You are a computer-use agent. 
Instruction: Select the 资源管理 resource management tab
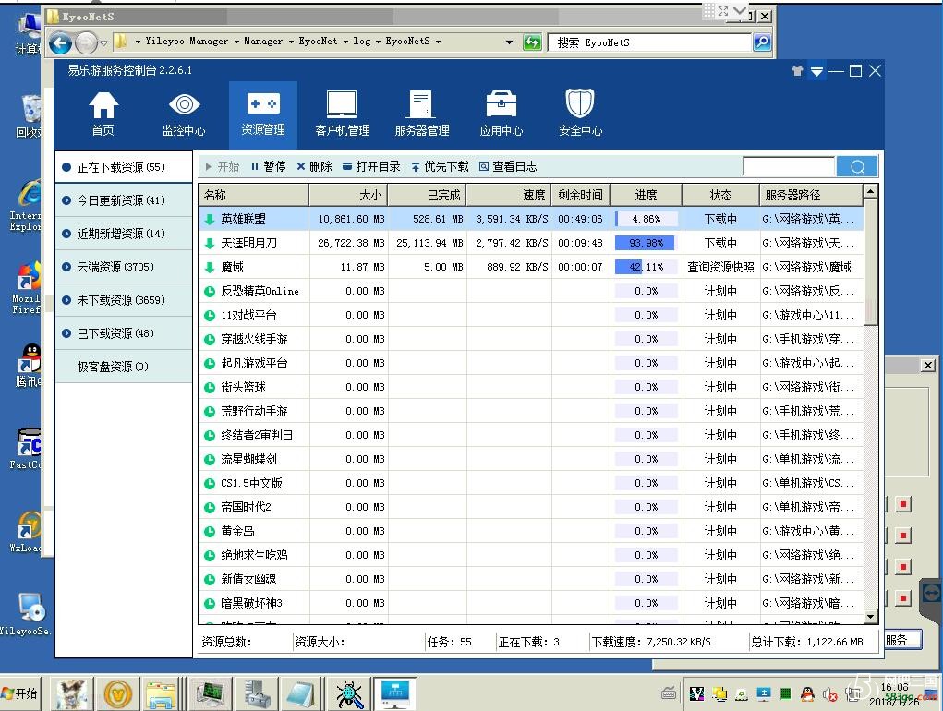[x=263, y=114]
